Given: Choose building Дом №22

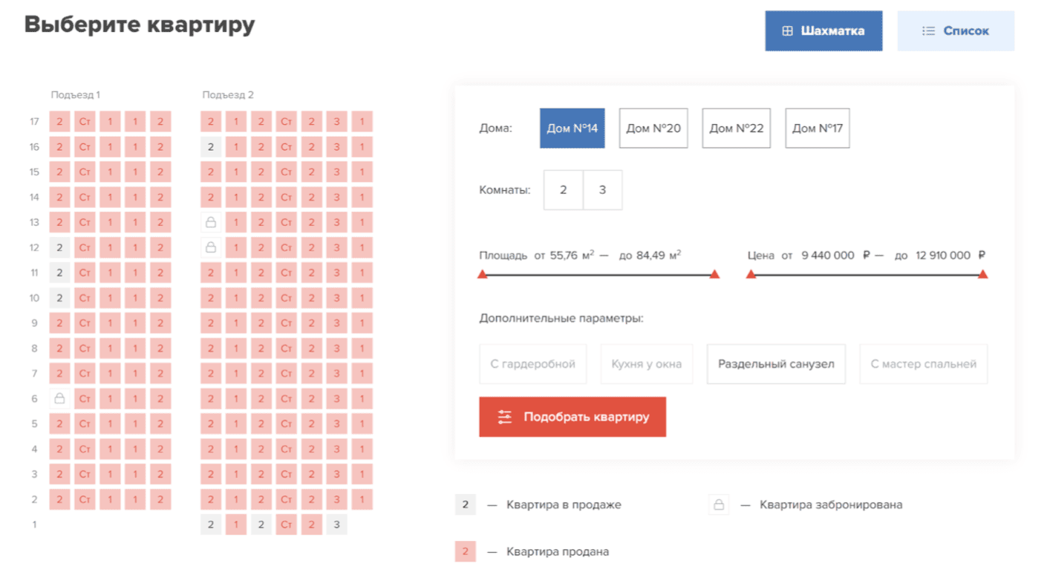Looking at the screenshot, I should tap(736, 129).
